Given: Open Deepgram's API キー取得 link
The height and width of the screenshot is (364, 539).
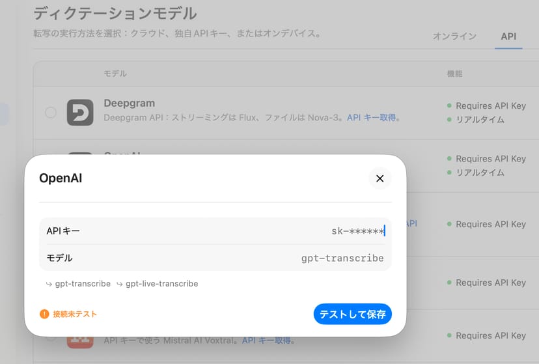Looking at the screenshot, I should point(371,118).
